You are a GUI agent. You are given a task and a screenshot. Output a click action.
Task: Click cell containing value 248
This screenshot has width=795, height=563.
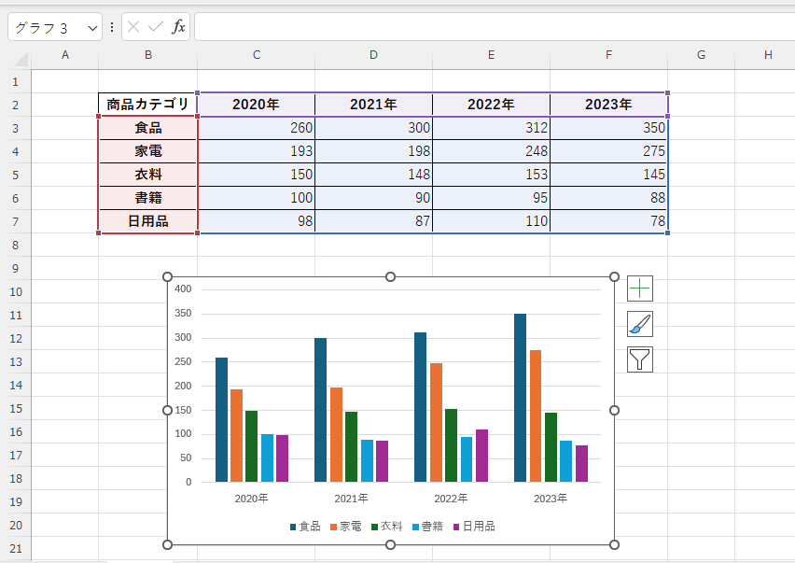(492, 151)
